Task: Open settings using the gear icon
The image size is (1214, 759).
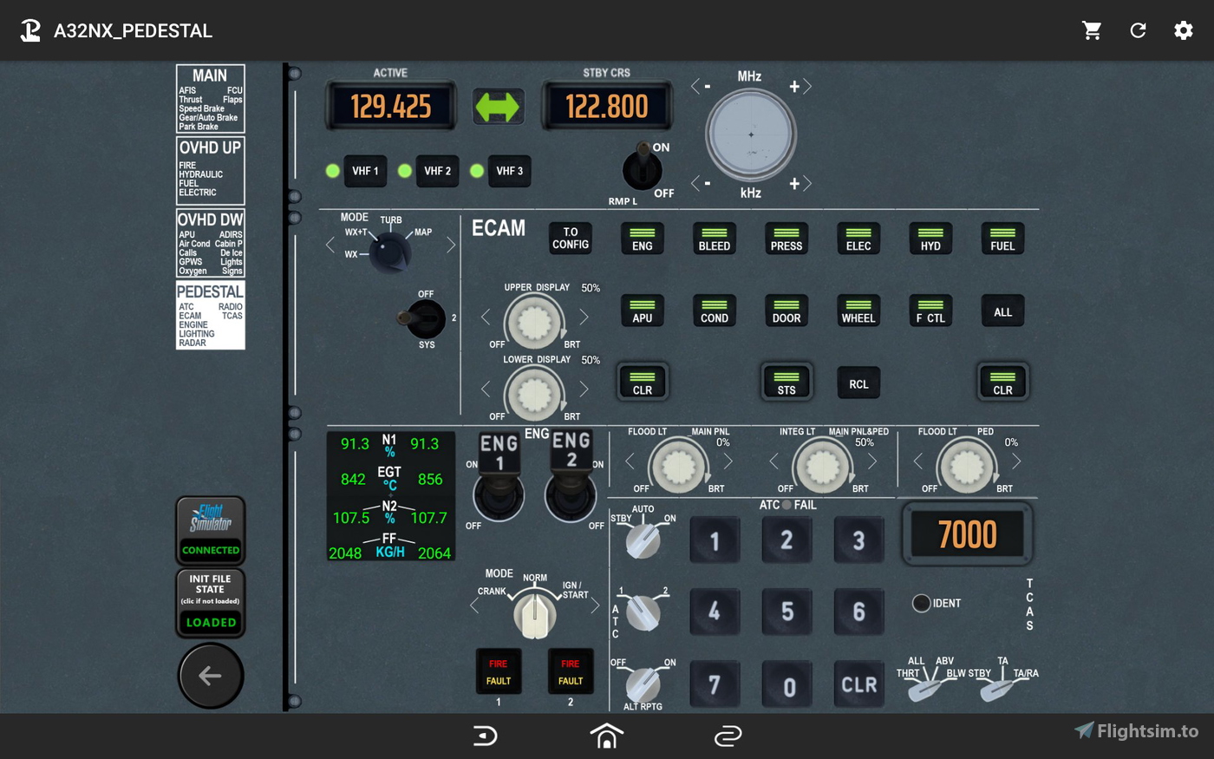Action: pyautogui.click(x=1184, y=30)
